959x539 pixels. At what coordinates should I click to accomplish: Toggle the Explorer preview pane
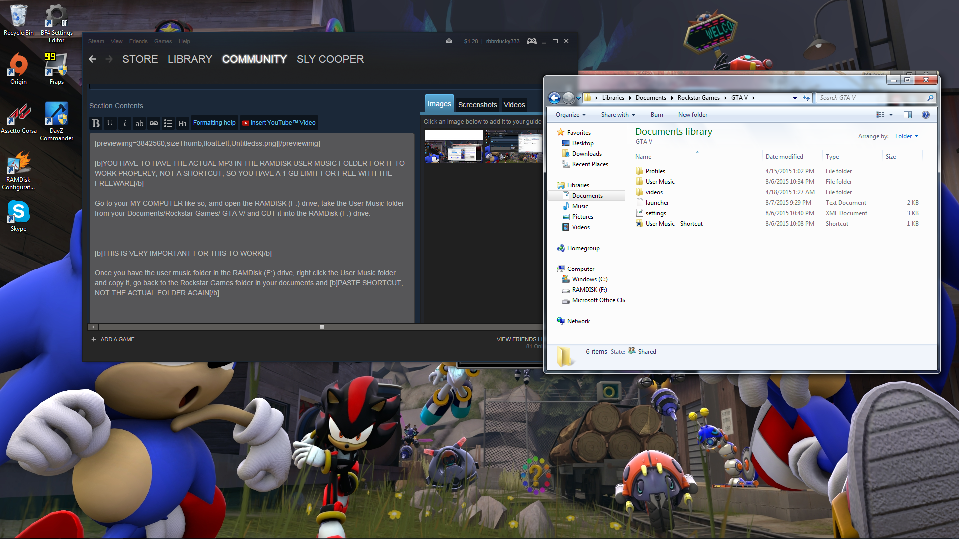tap(908, 115)
